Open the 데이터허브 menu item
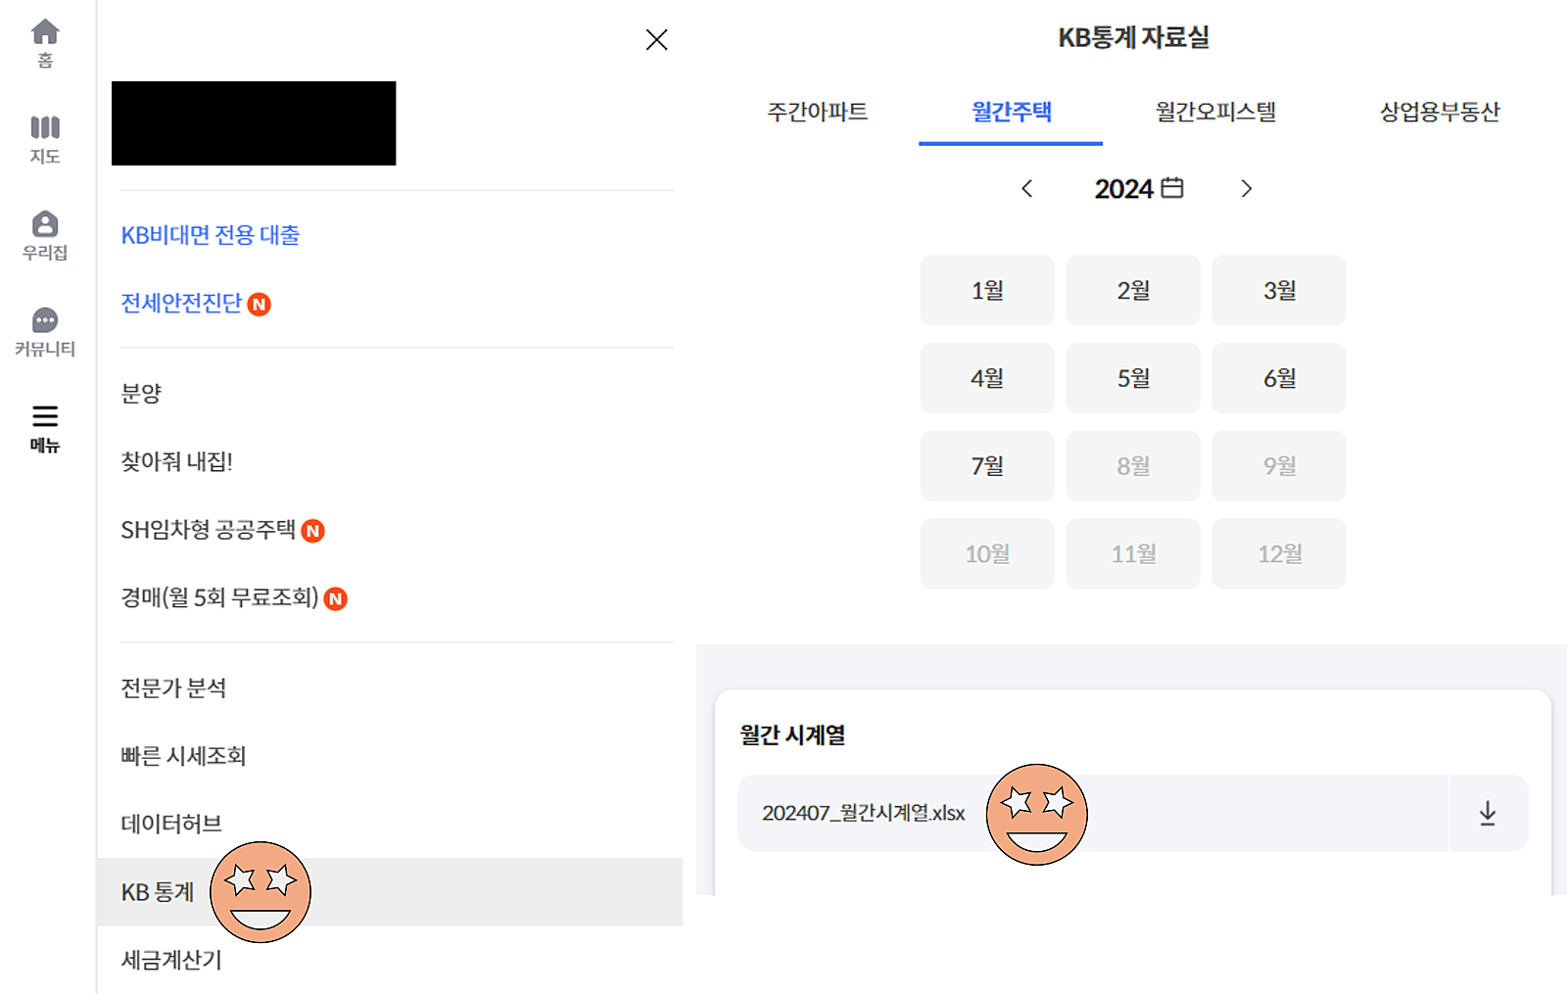 coord(171,824)
